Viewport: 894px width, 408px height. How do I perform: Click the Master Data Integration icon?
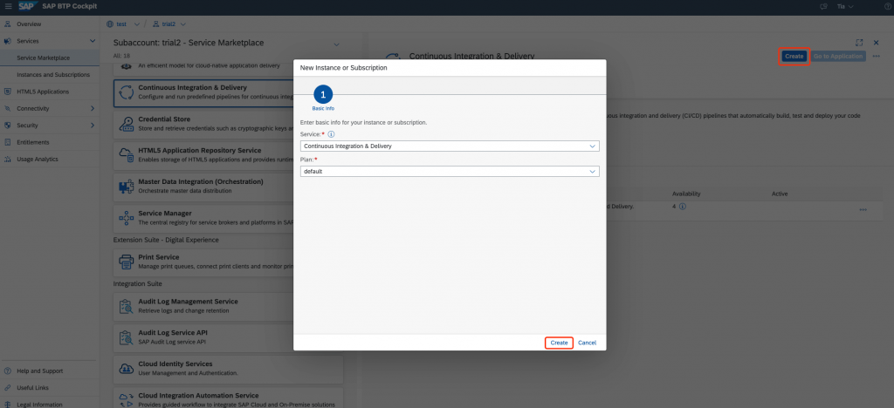(126, 186)
